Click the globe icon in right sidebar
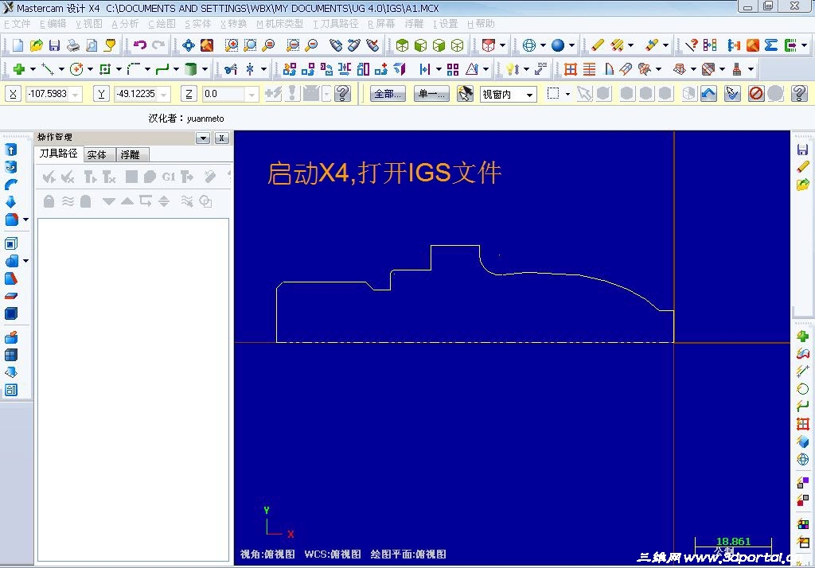 [x=802, y=459]
